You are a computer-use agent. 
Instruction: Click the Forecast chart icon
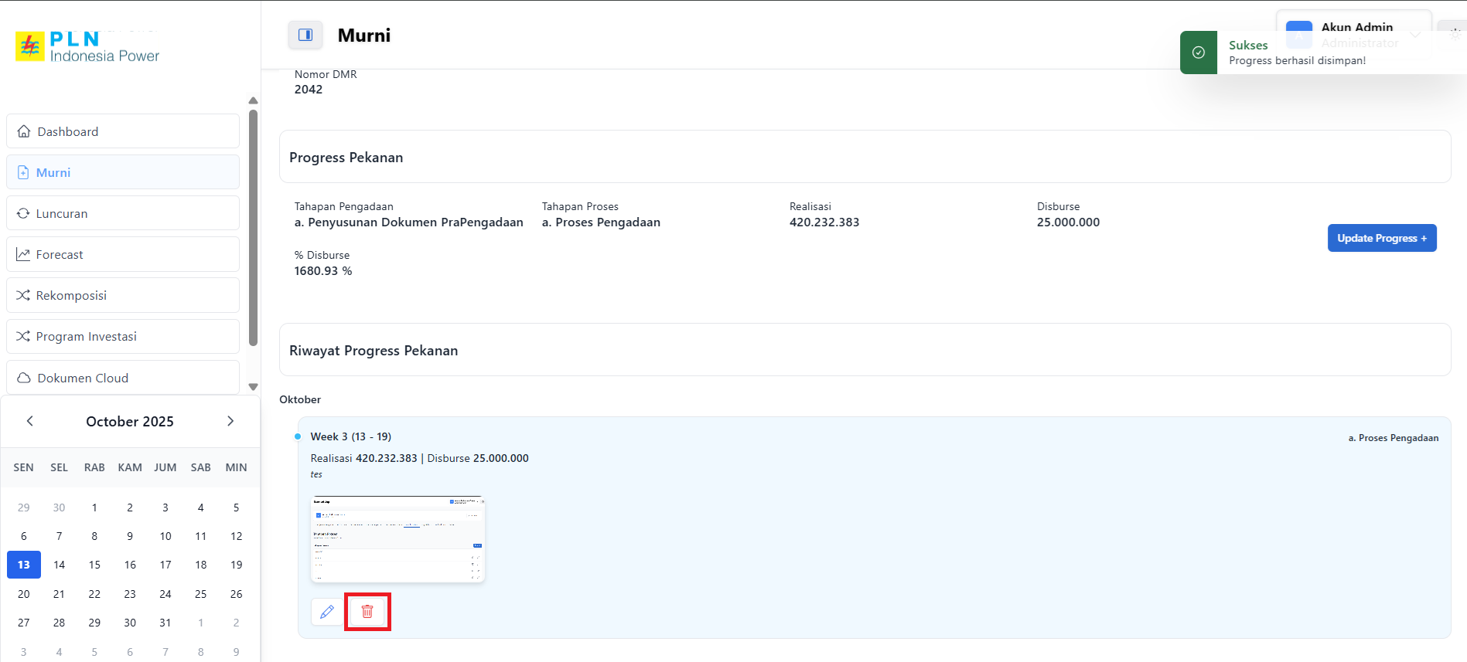point(23,254)
